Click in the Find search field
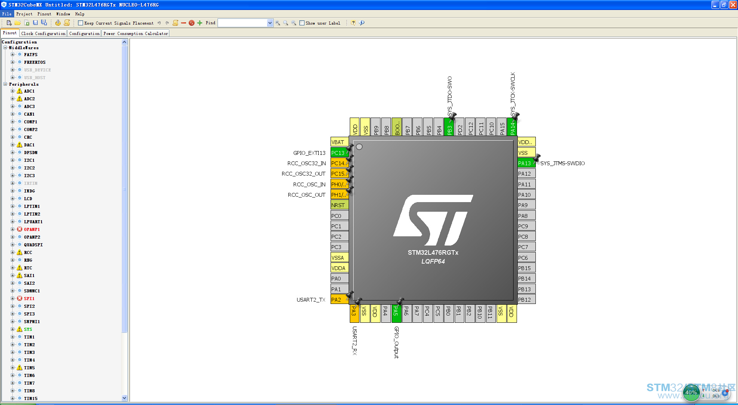This screenshot has width=738, height=405. coord(243,23)
